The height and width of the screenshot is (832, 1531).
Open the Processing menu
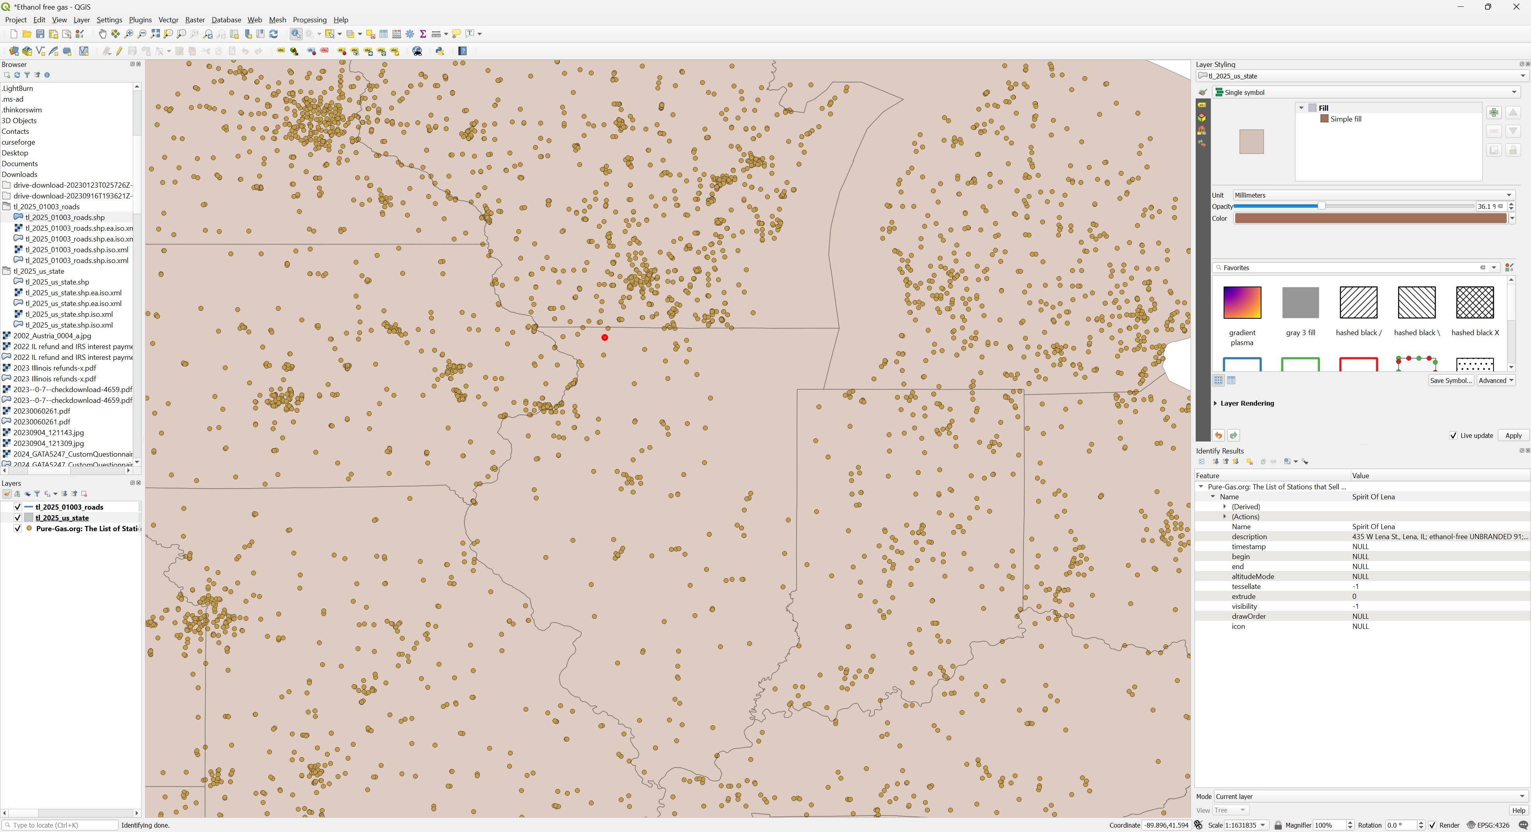(309, 20)
